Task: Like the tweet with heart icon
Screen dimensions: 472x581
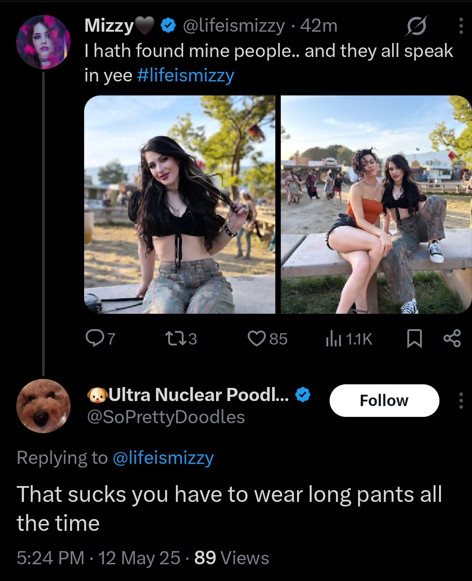Action: click(x=257, y=338)
